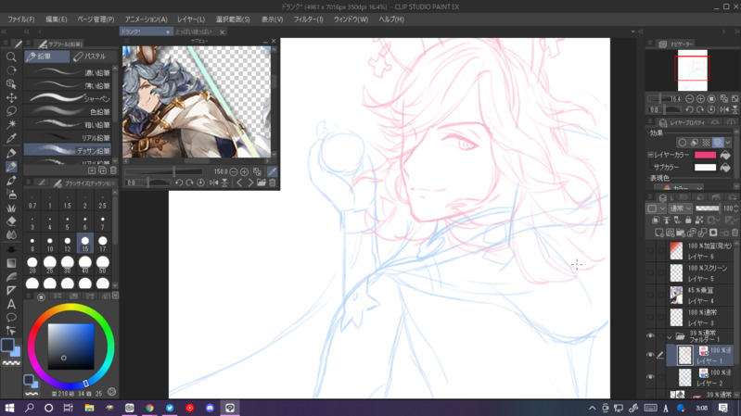
Task: Collapse フォルダー 1 folder arrow
Action: coord(670,337)
